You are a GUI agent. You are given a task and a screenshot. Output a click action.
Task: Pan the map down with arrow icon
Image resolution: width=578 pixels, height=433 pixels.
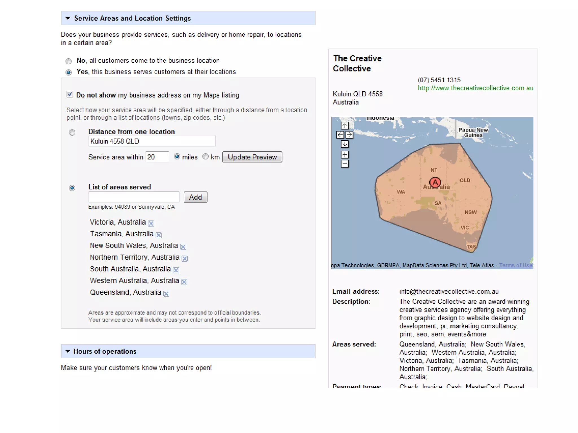(345, 144)
